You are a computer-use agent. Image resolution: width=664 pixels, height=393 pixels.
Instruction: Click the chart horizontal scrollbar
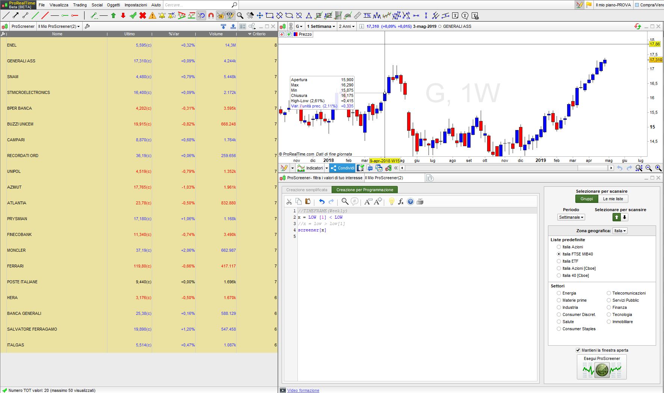coord(506,168)
